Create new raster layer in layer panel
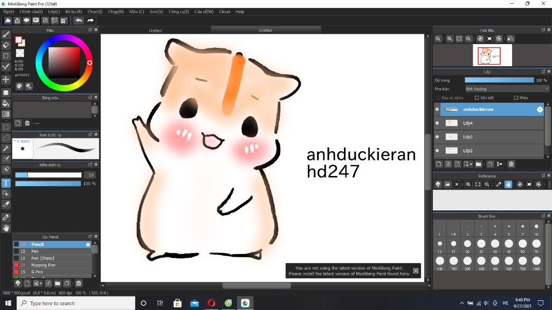Screen dimensions: 552x310 pyautogui.click(x=439, y=164)
